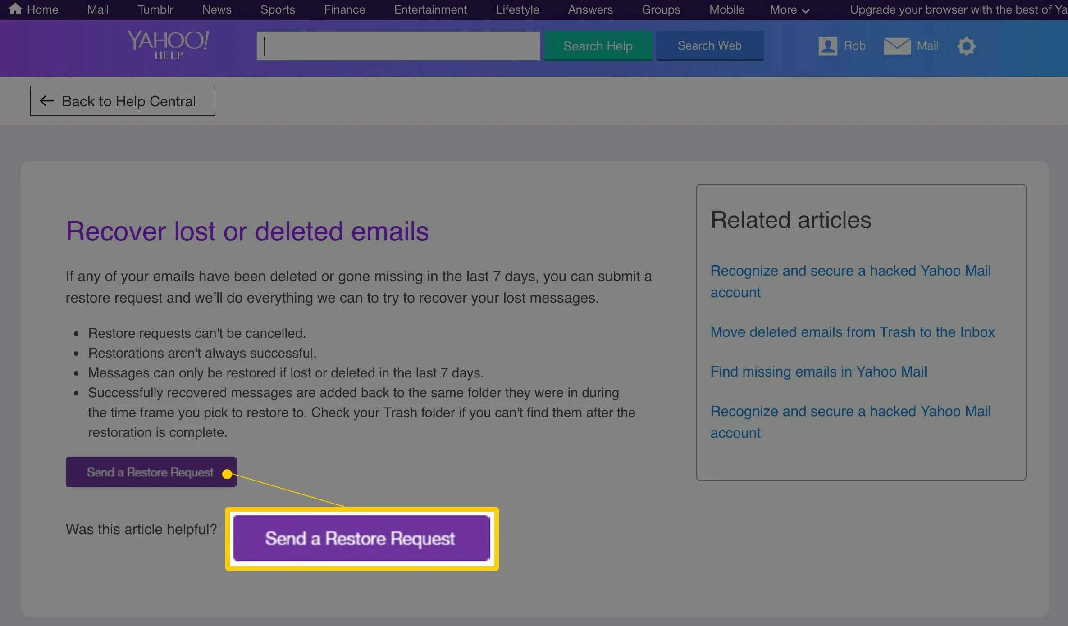
Task: Click the Search Help button
Action: [x=598, y=45]
